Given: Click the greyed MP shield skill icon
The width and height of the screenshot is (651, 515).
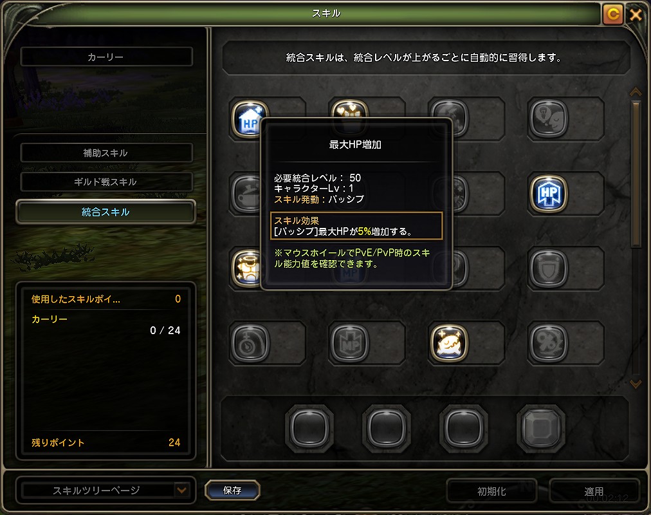Looking at the screenshot, I should tap(349, 343).
